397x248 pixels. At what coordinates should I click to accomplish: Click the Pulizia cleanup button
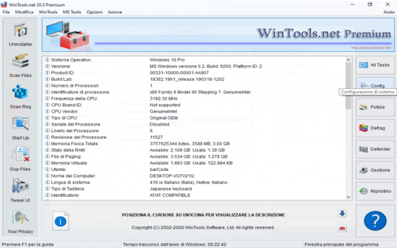(x=375, y=107)
